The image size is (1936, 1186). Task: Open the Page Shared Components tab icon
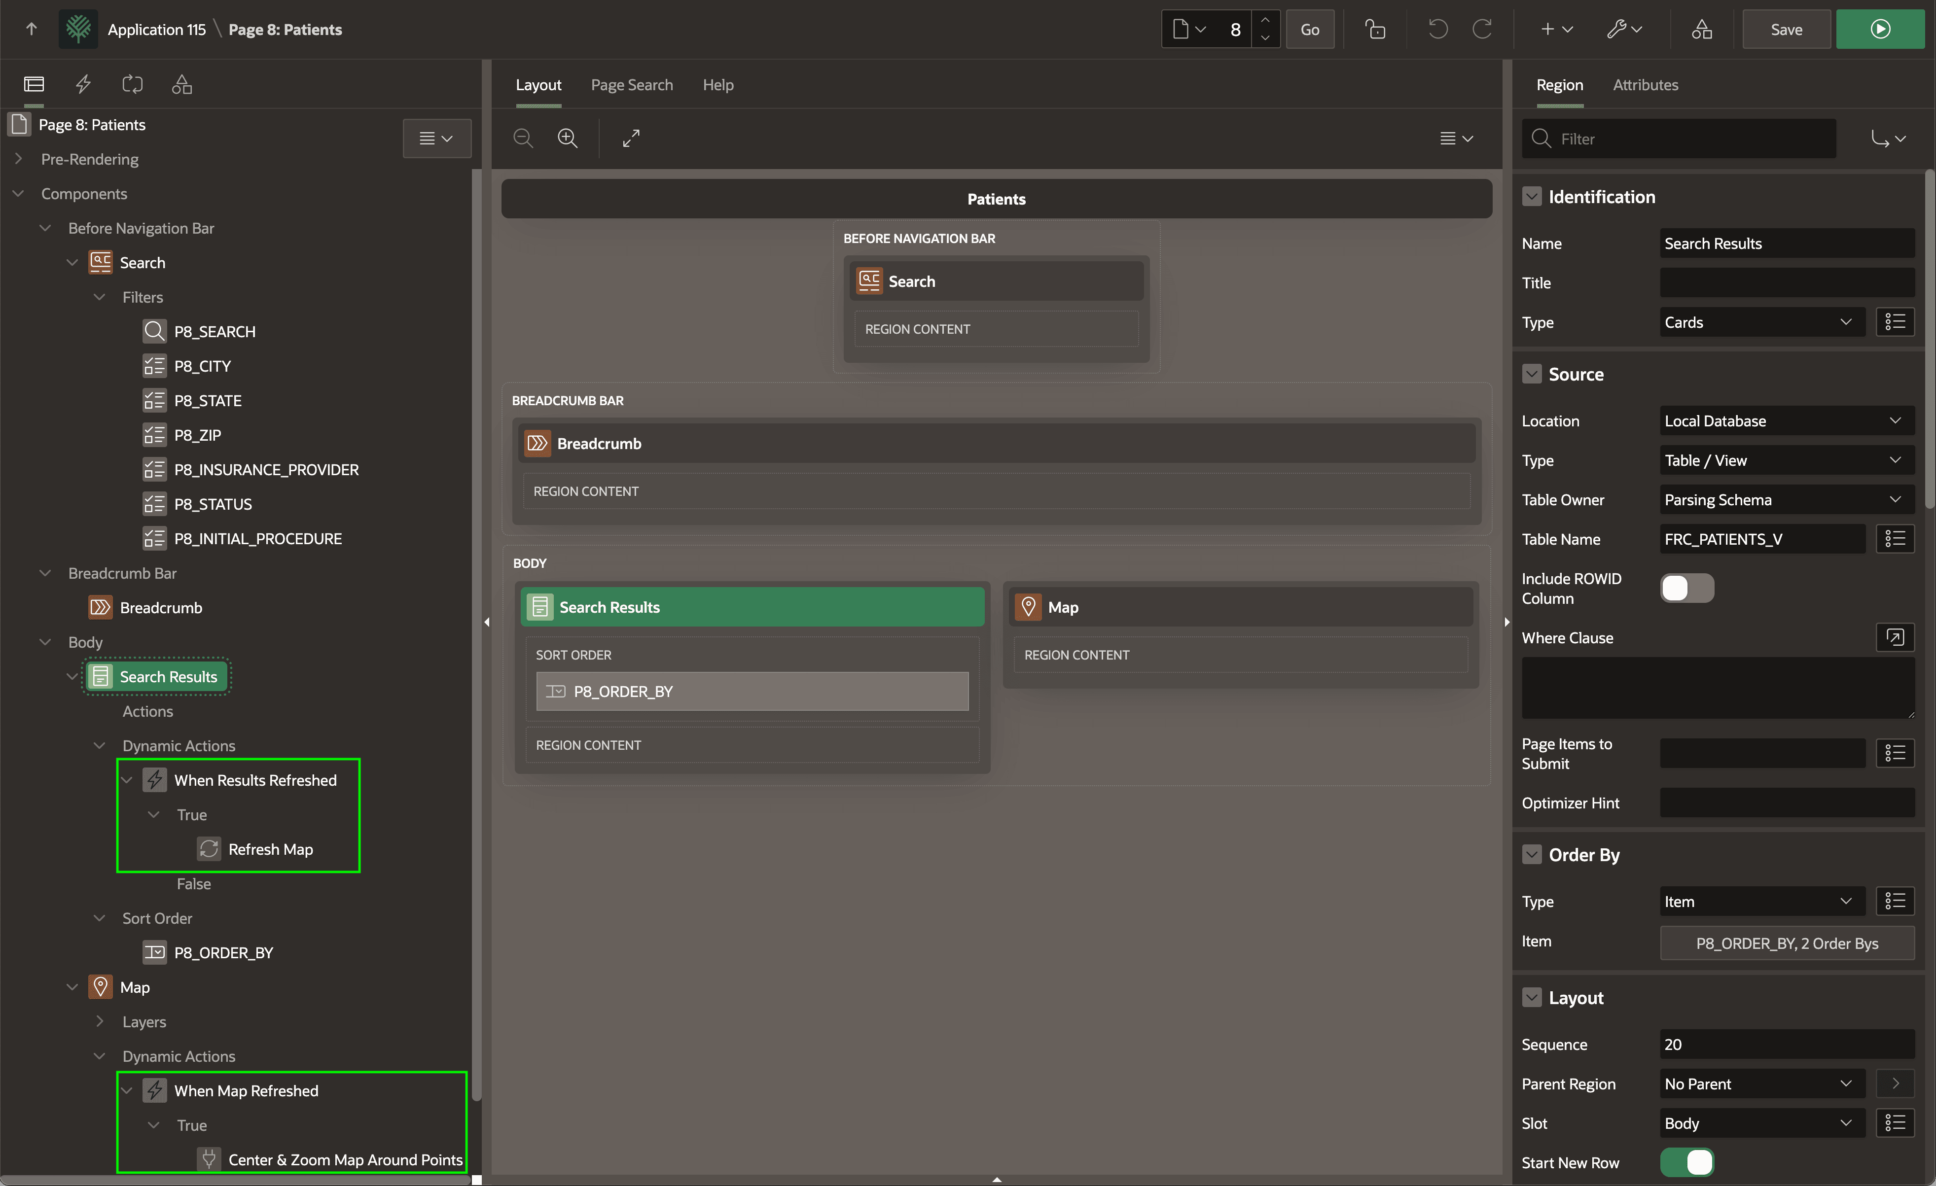tap(181, 84)
